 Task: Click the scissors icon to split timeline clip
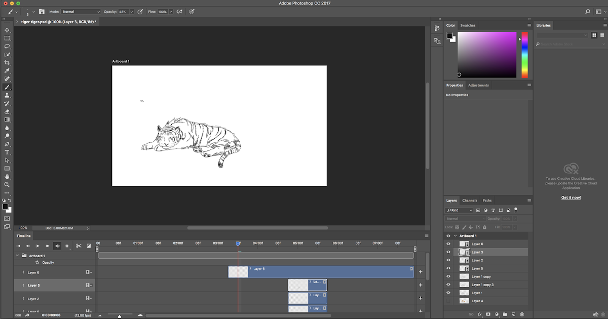(79, 246)
